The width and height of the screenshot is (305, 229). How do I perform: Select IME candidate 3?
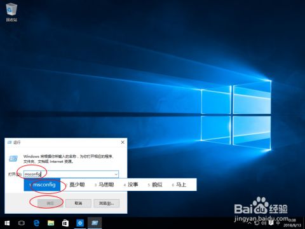(x=104, y=184)
